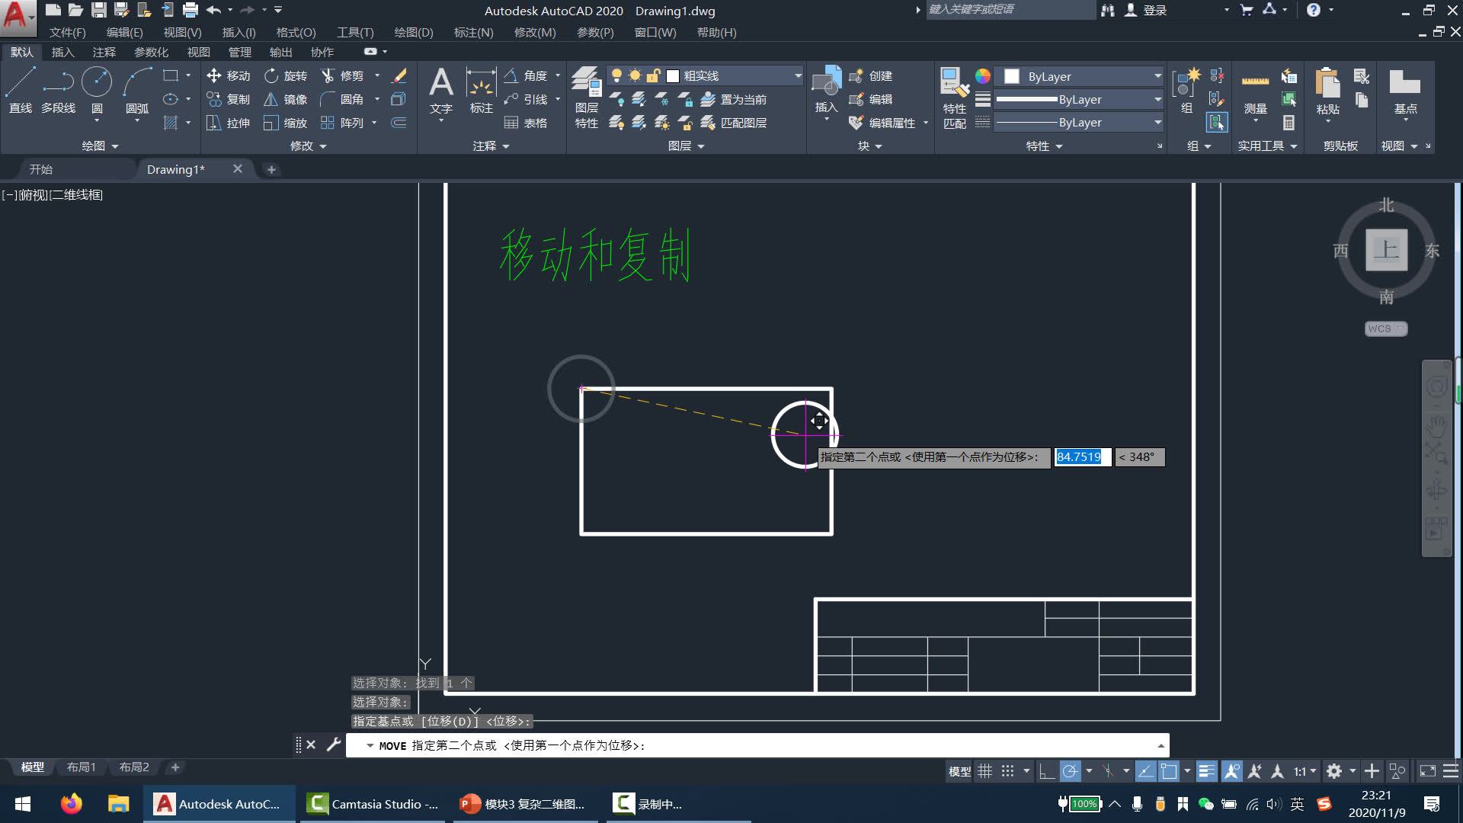The image size is (1463, 823).
Task: Open the 粗实线 layer dropdown
Action: [798, 75]
